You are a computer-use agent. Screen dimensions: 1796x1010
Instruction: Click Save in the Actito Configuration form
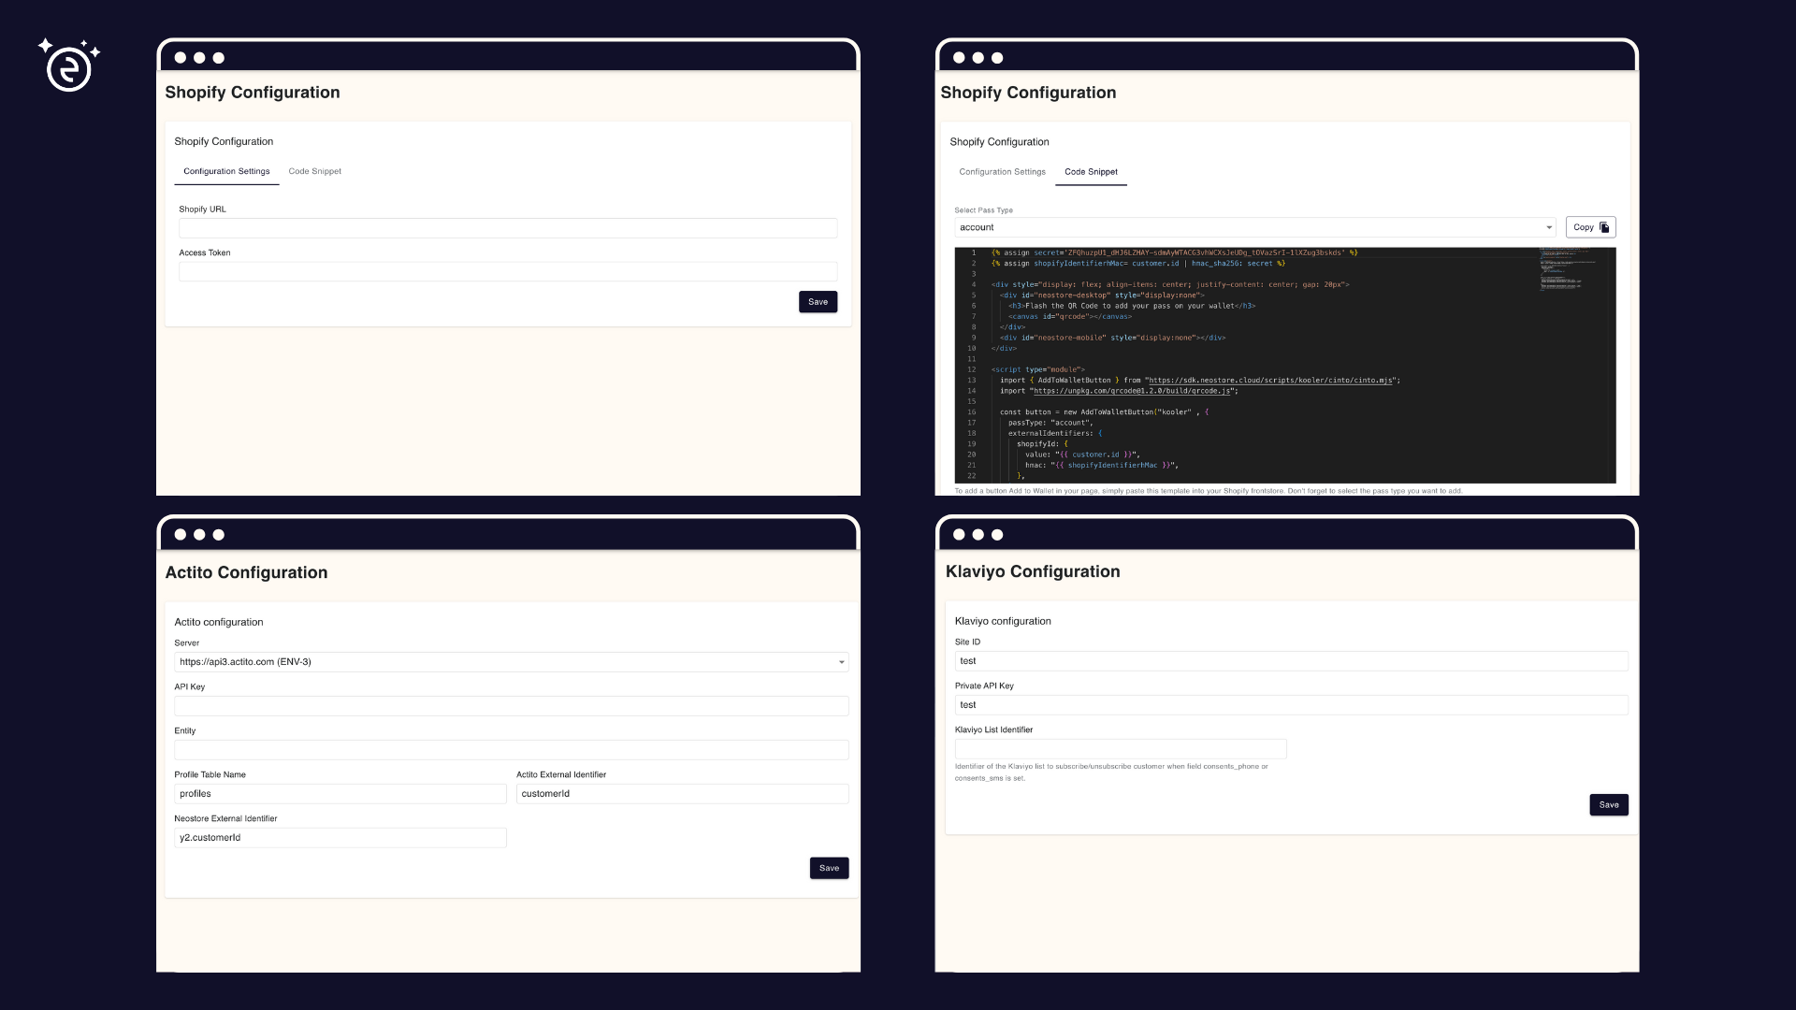[x=829, y=868]
